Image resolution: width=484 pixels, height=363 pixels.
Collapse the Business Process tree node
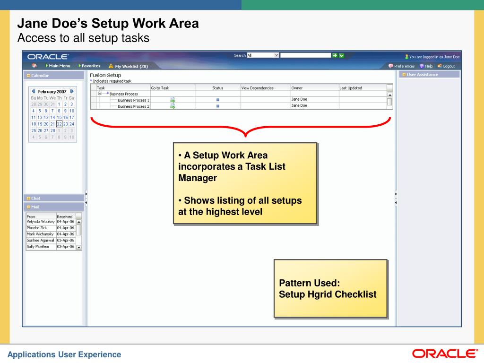pos(100,93)
